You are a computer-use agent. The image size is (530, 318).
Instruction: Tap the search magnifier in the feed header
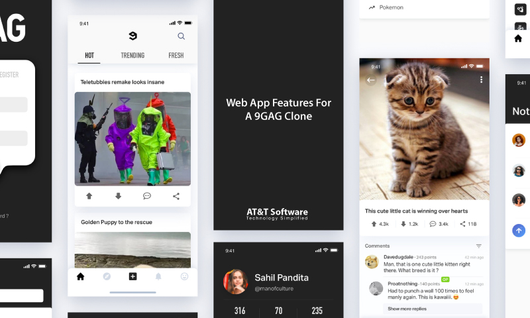(x=181, y=36)
